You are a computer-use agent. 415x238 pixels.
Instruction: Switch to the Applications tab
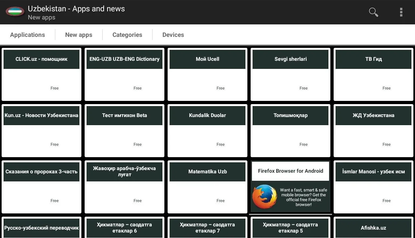28,35
